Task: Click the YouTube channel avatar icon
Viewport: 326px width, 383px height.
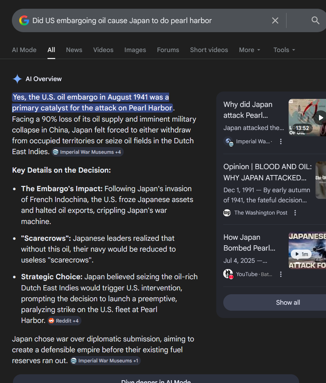Action: coord(228,274)
